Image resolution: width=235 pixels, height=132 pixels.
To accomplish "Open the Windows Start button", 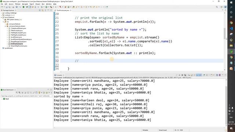I will tap(231, 3).
